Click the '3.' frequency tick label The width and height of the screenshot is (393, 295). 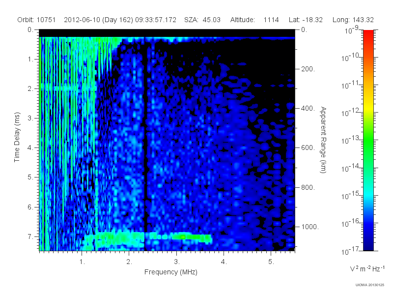[x=177, y=262]
